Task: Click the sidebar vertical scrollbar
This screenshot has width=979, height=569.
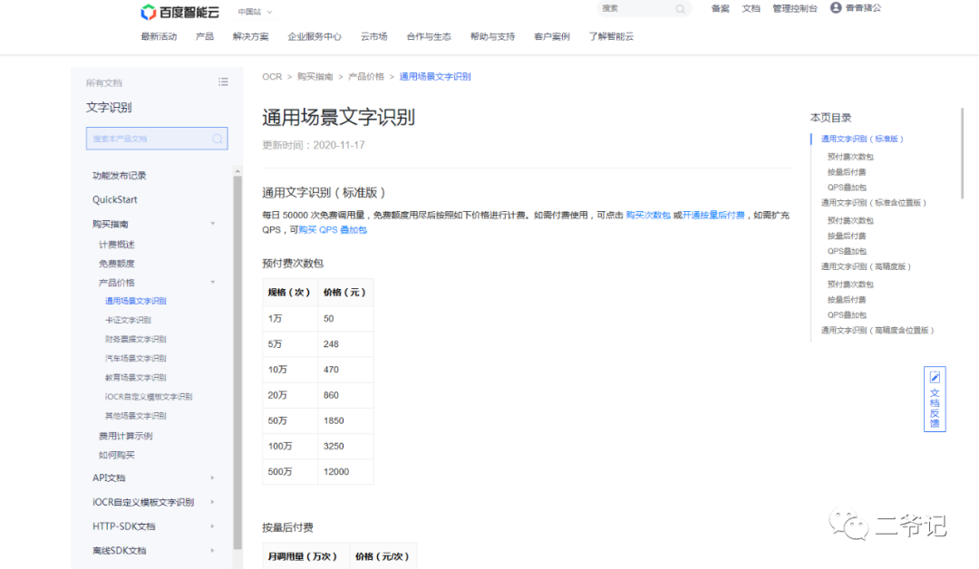Action: point(237,362)
